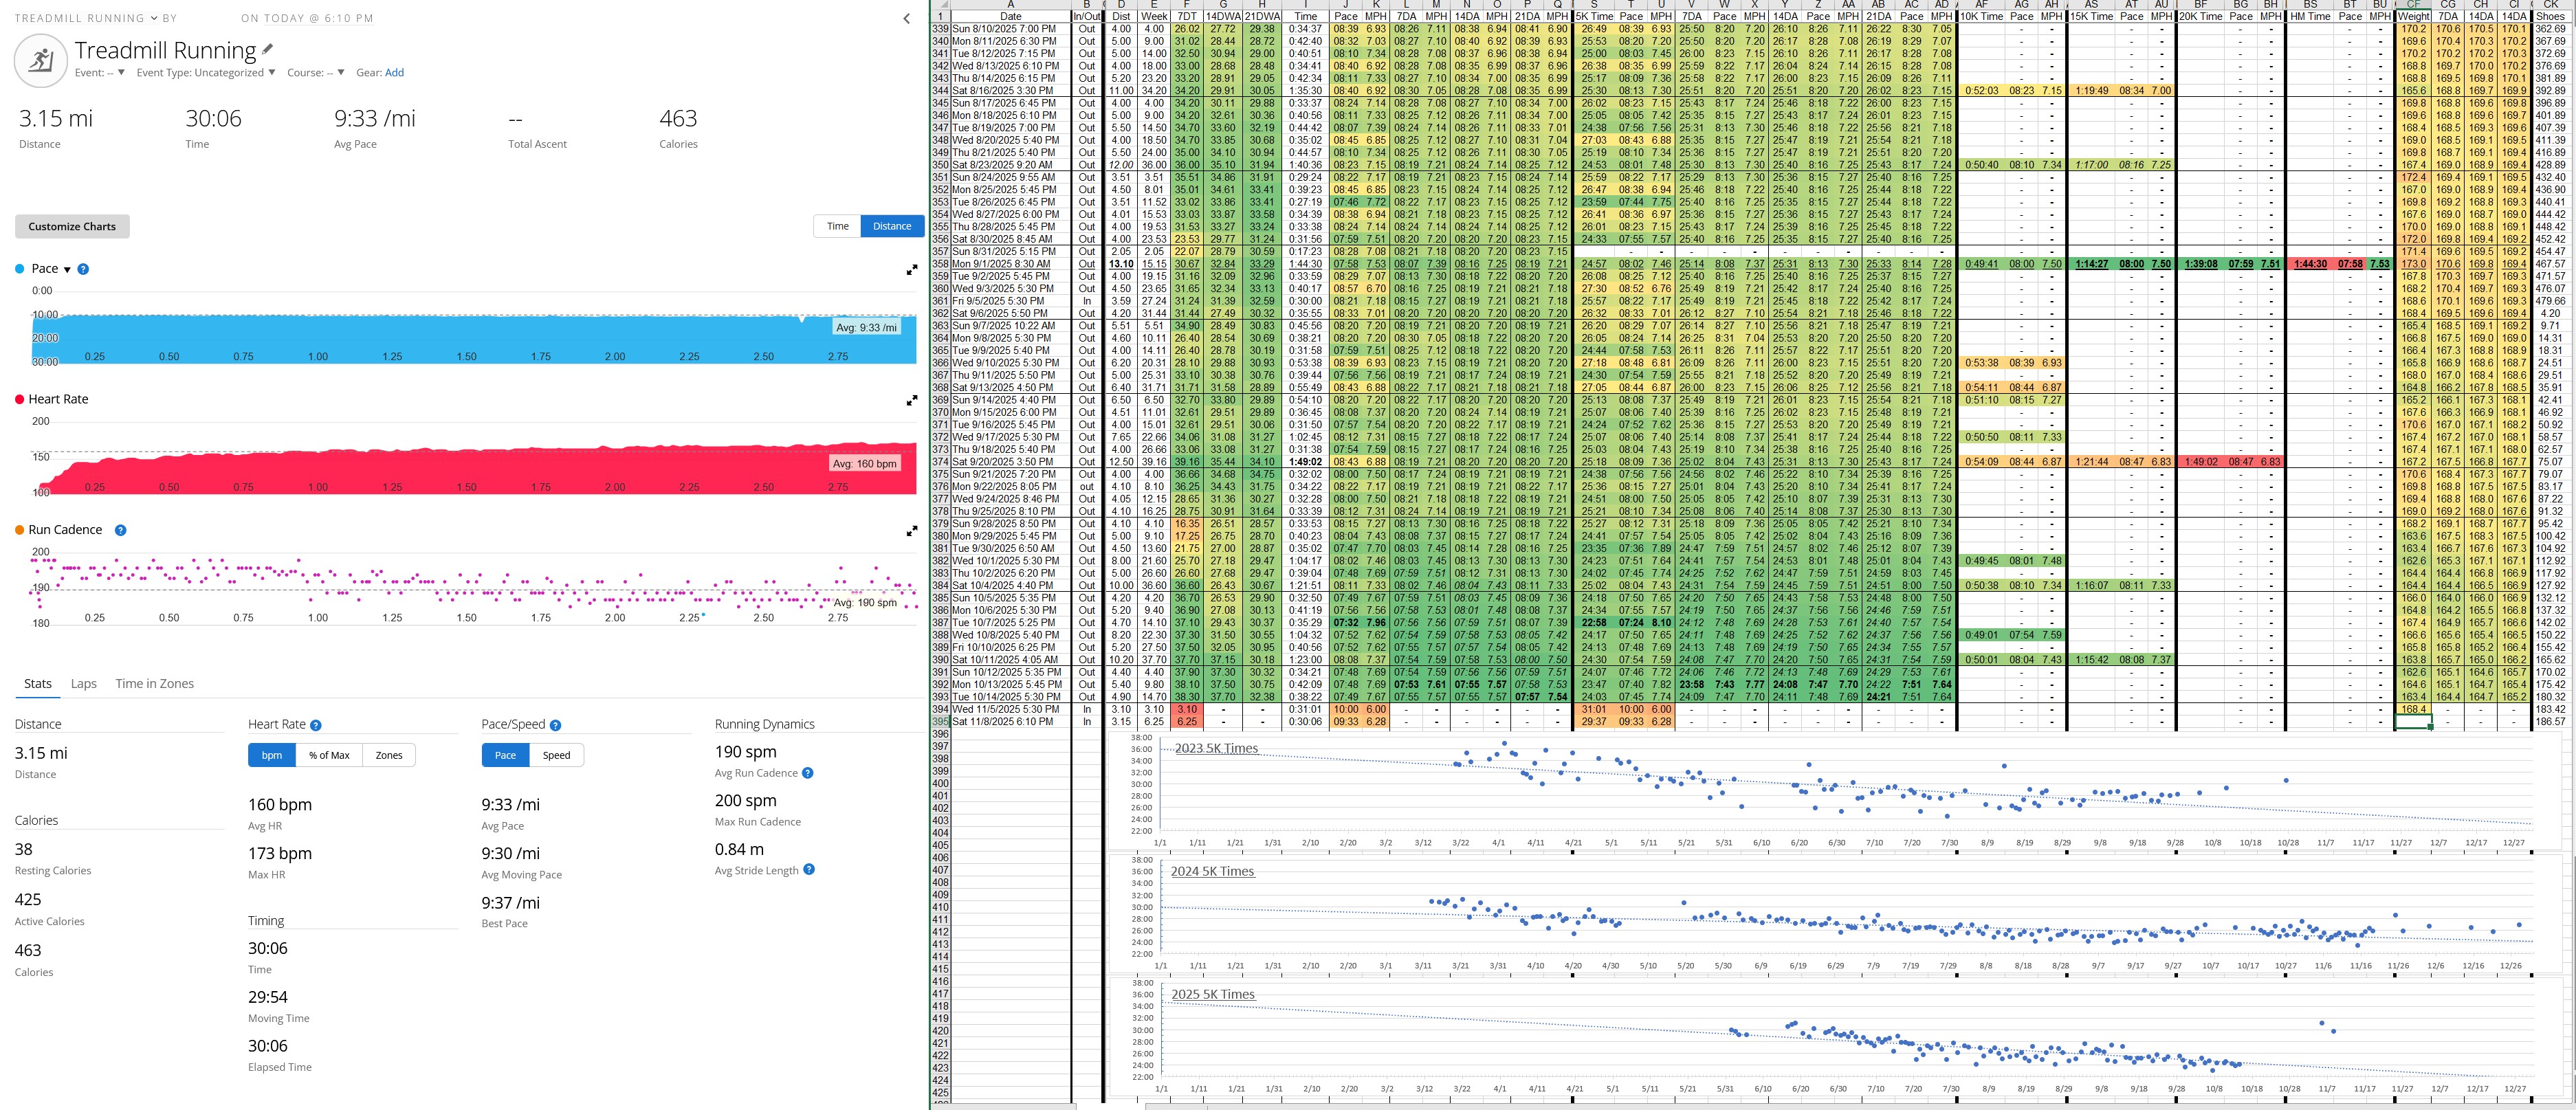Expand the Pace chart to full screen

click(x=911, y=270)
